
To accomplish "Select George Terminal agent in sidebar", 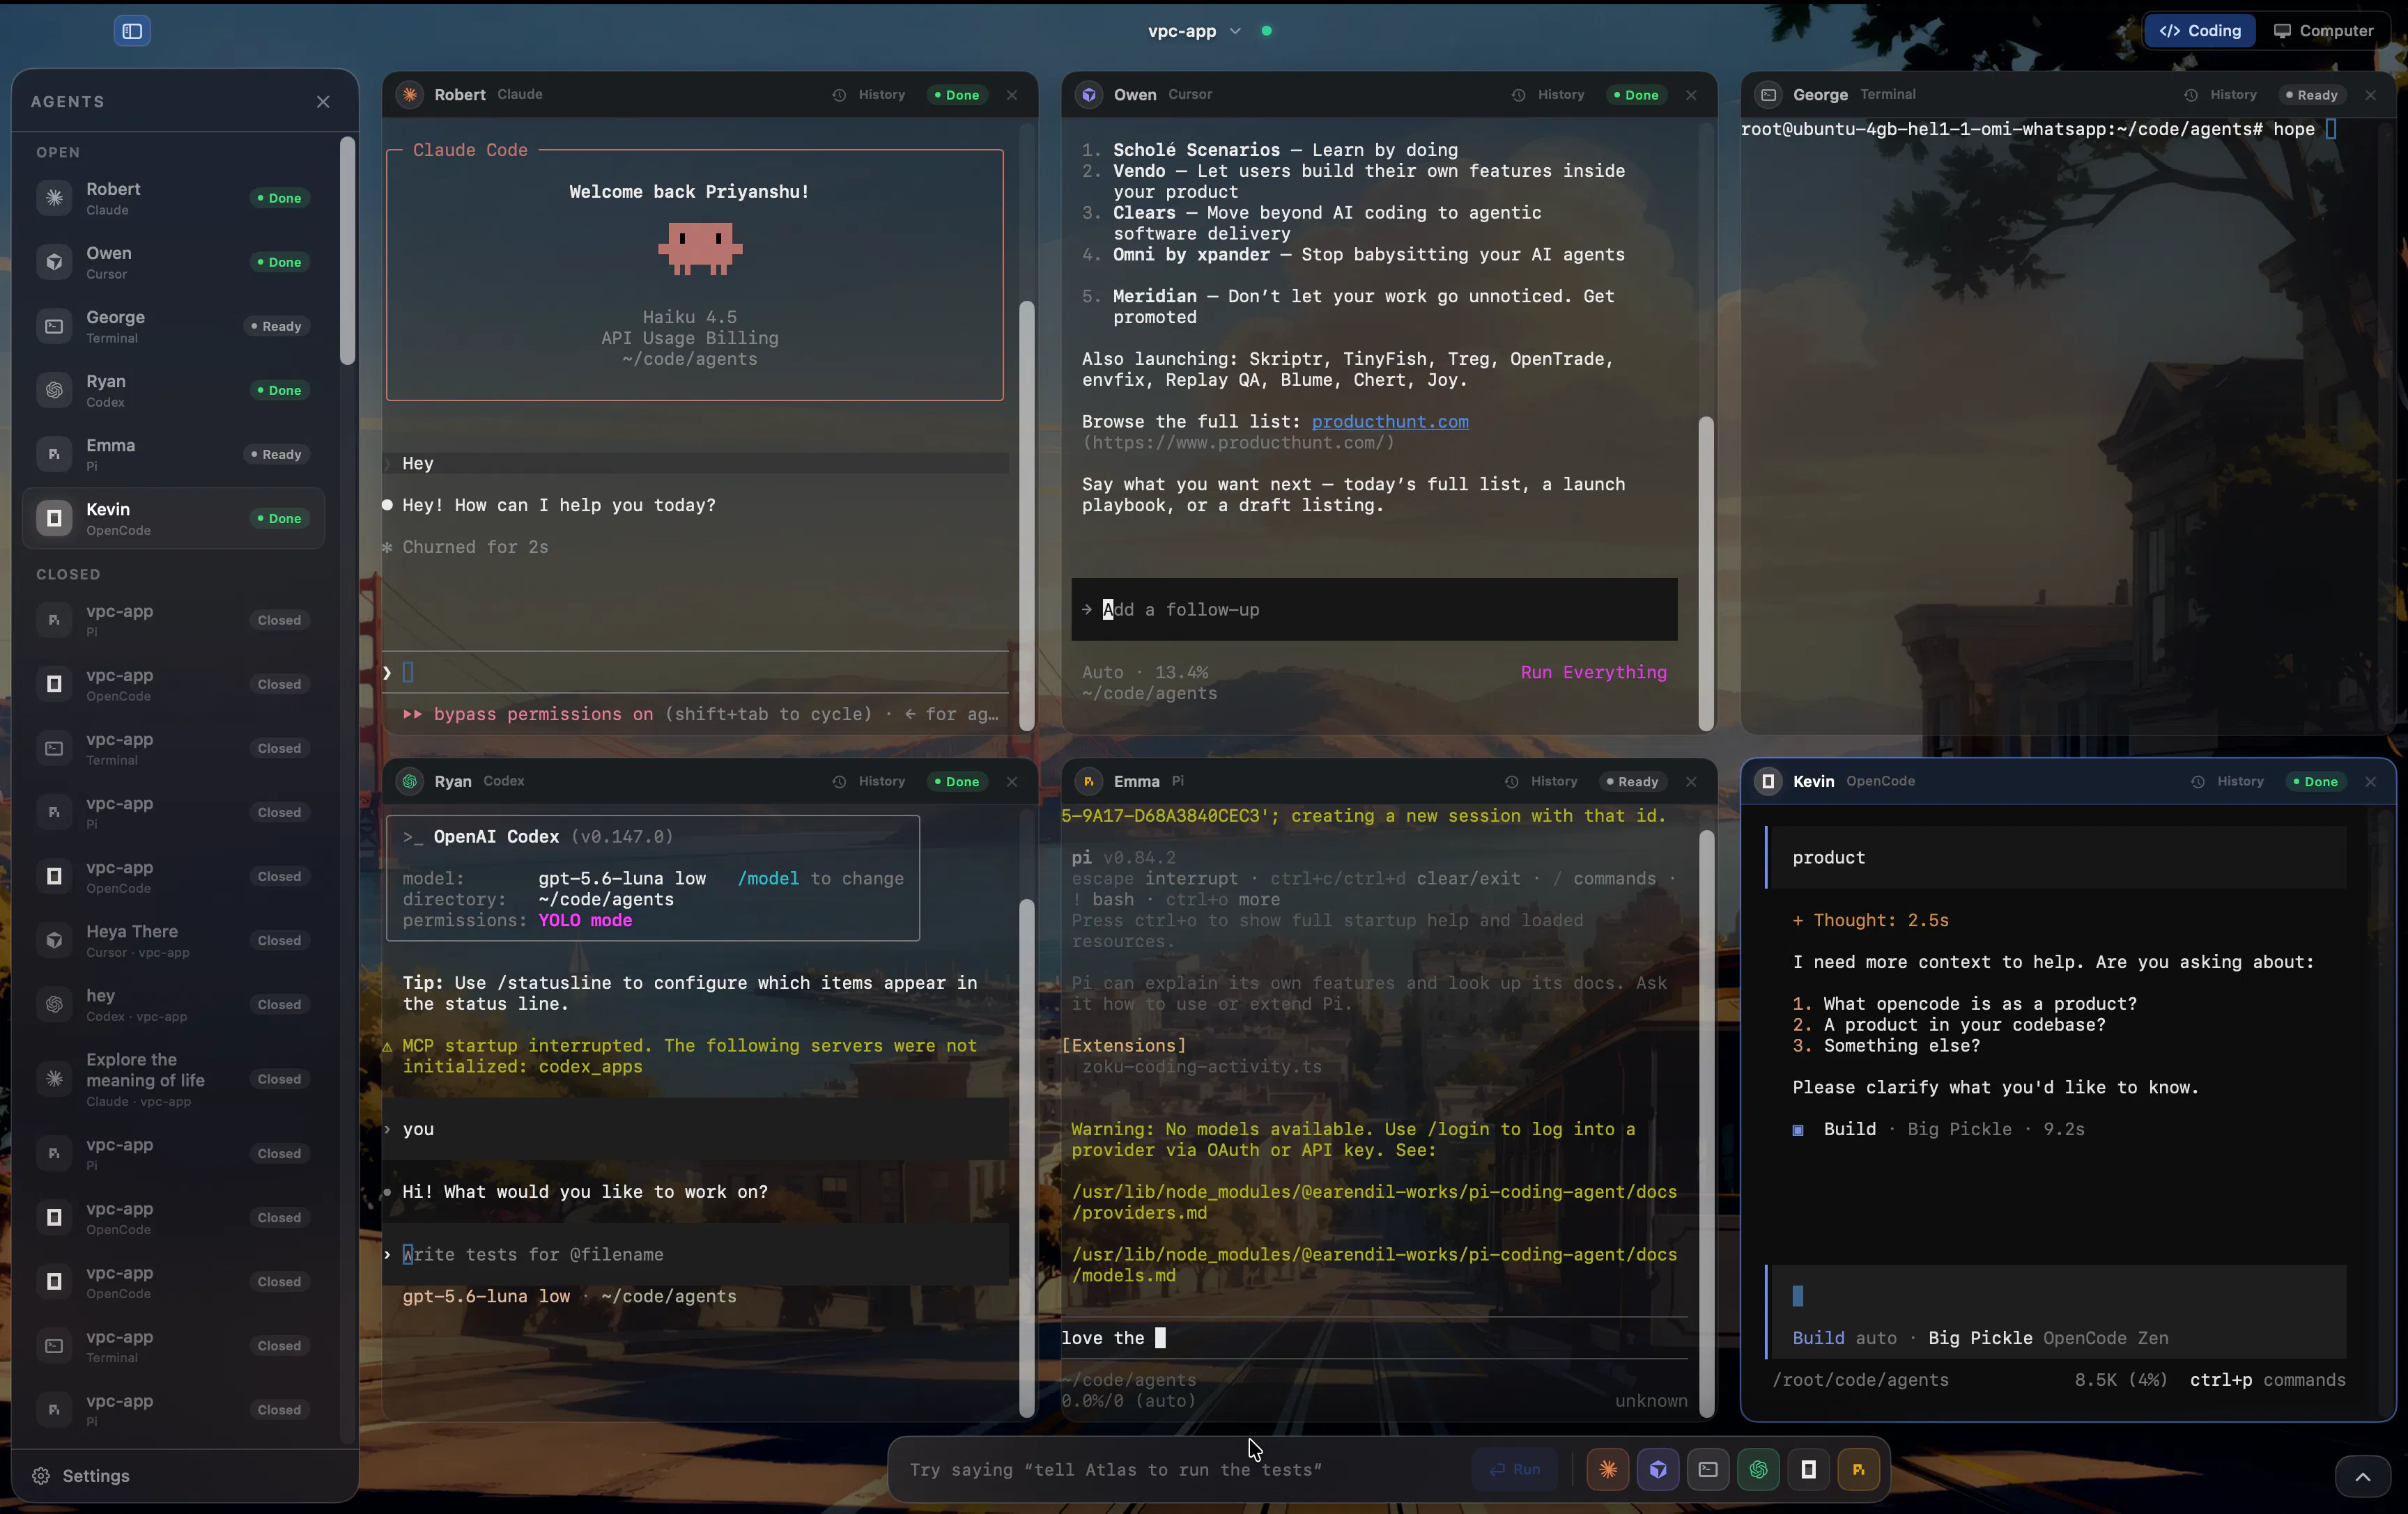I will 174,326.
